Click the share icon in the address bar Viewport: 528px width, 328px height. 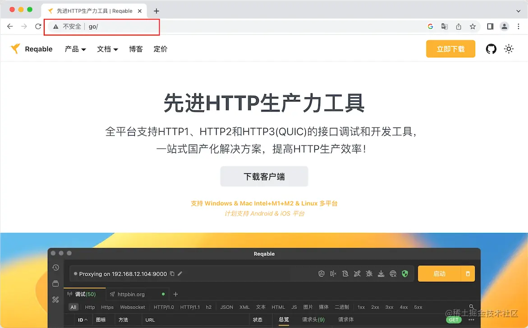click(x=459, y=26)
